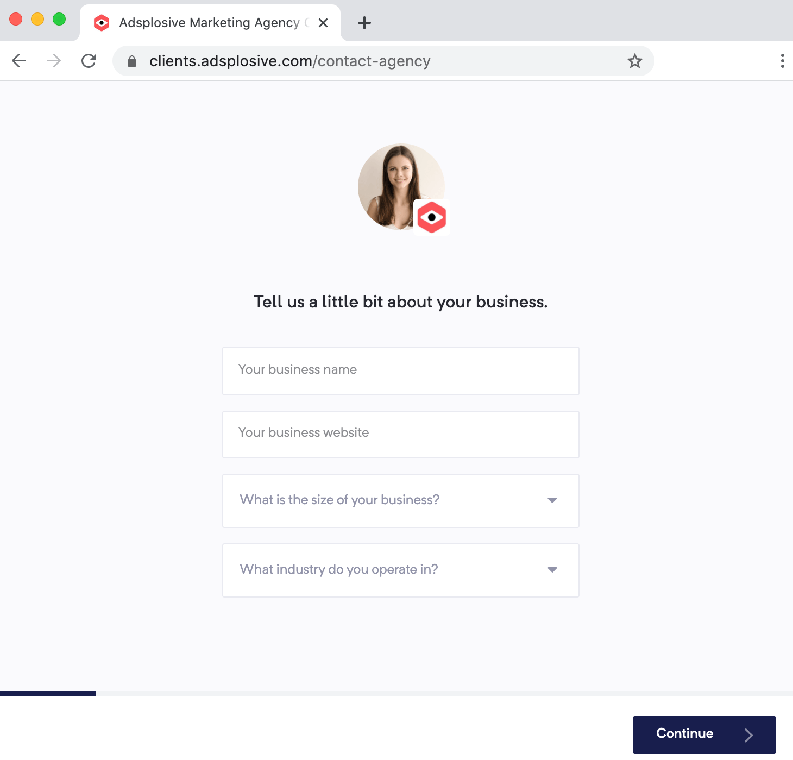
Task: Bookmark this page with the star icon
Action: pos(634,61)
